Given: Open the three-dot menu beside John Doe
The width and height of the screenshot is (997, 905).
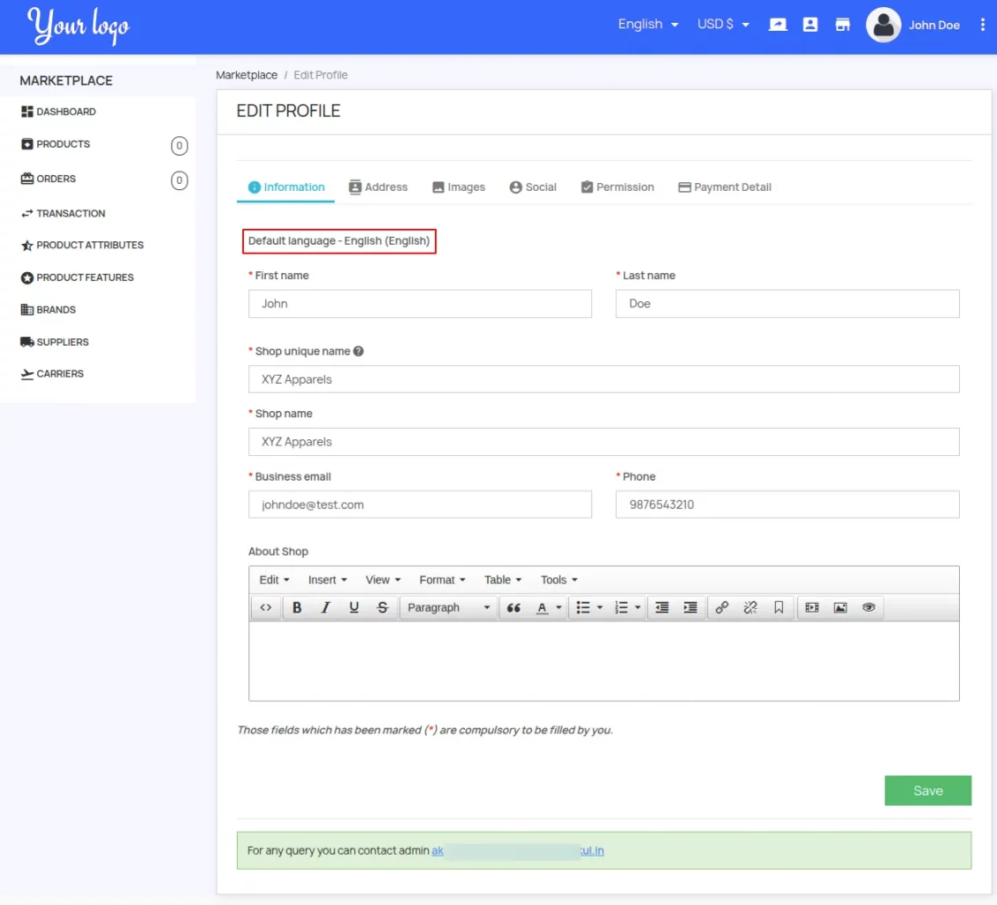Looking at the screenshot, I should click(982, 25).
